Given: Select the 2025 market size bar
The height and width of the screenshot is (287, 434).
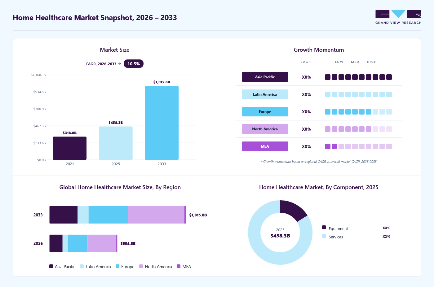Looking at the screenshot, I should pos(116,143).
